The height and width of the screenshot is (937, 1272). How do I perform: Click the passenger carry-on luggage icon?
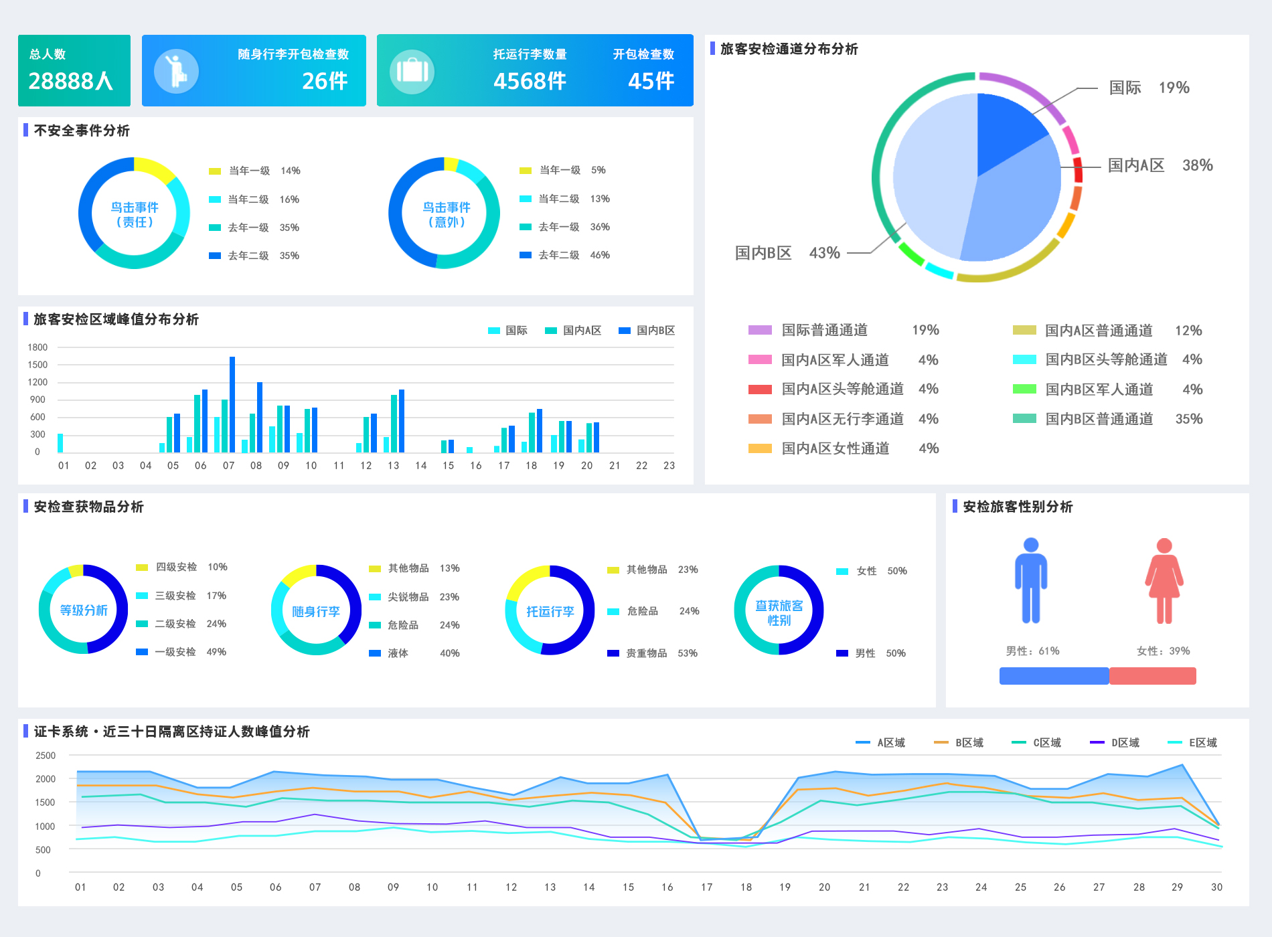tap(176, 71)
